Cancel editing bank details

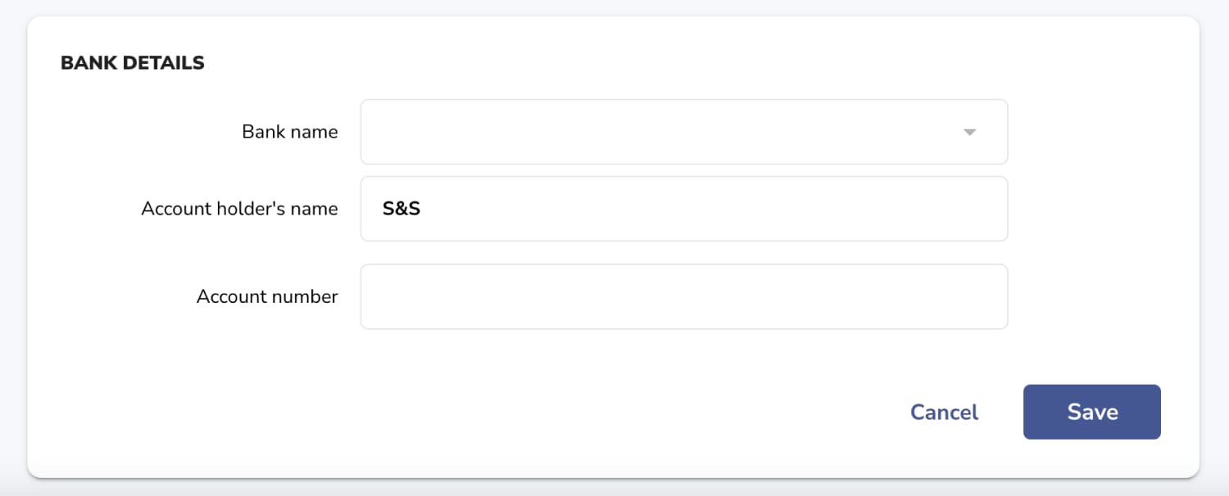click(944, 412)
